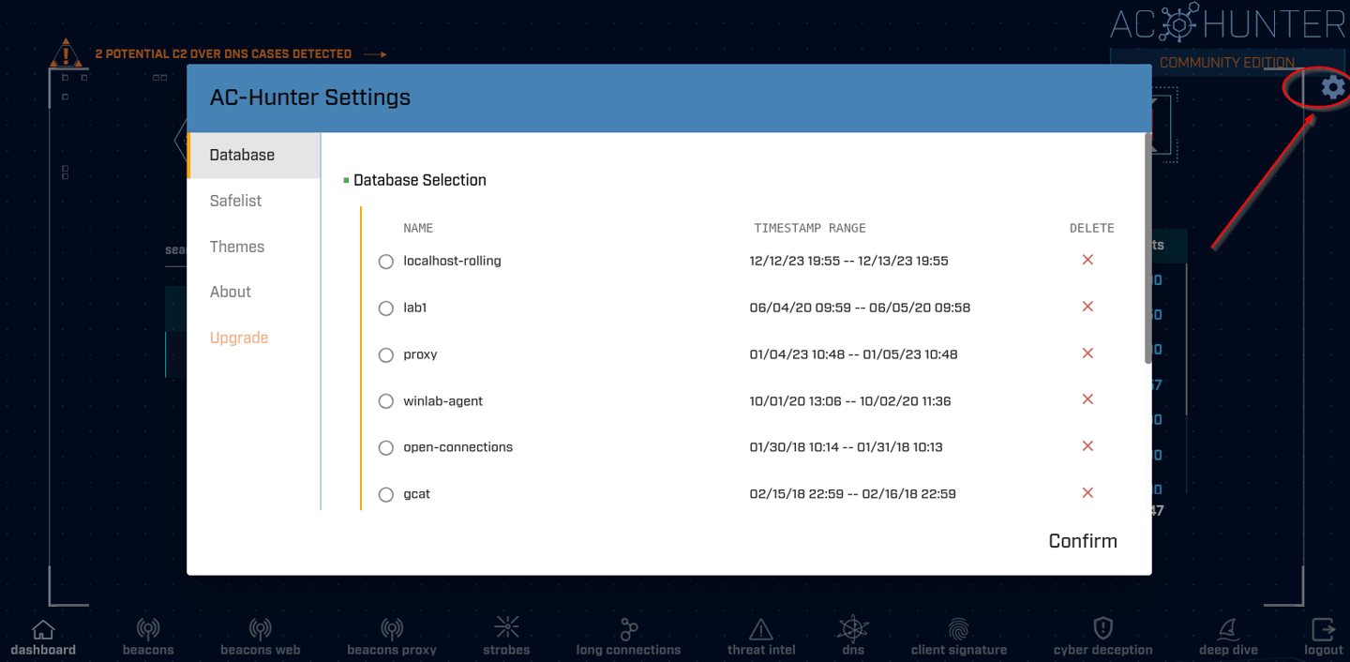Open the deep dive shark icon

pyautogui.click(x=1228, y=629)
